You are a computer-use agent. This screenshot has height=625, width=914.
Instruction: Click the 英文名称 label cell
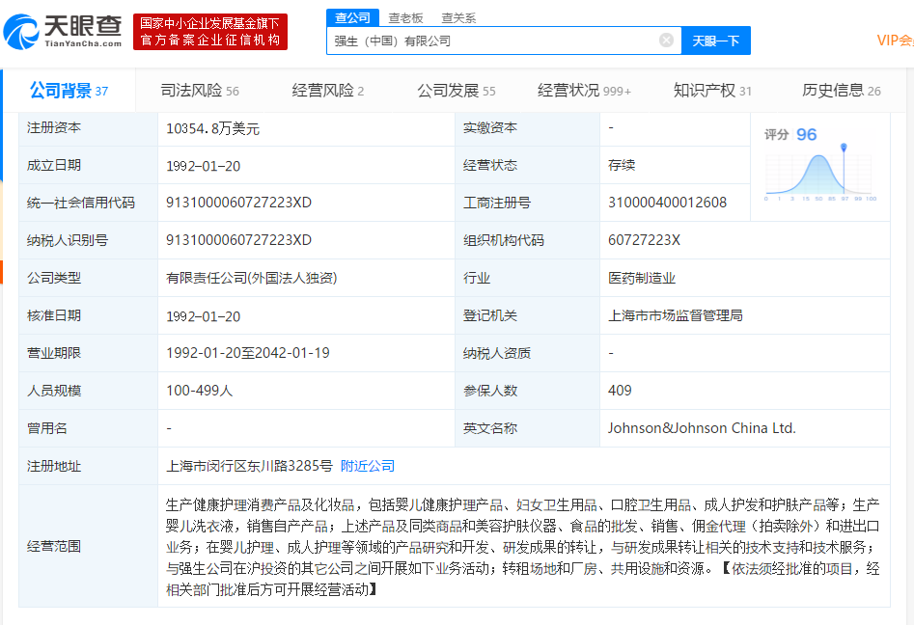[x=527, y=428]
